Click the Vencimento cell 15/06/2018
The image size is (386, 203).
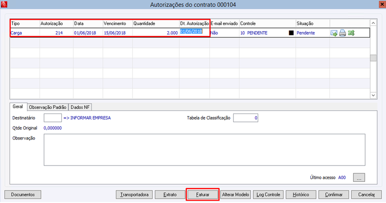tap(118, 33)
